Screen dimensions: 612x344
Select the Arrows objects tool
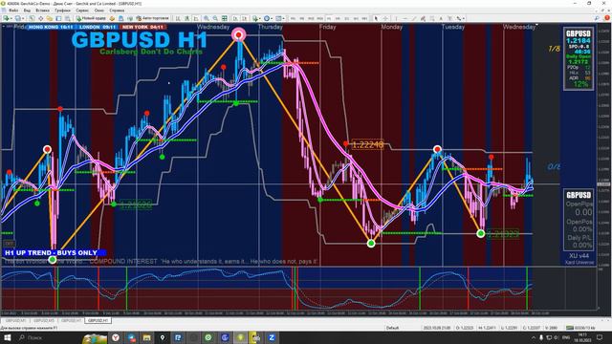tap(459, 18)
